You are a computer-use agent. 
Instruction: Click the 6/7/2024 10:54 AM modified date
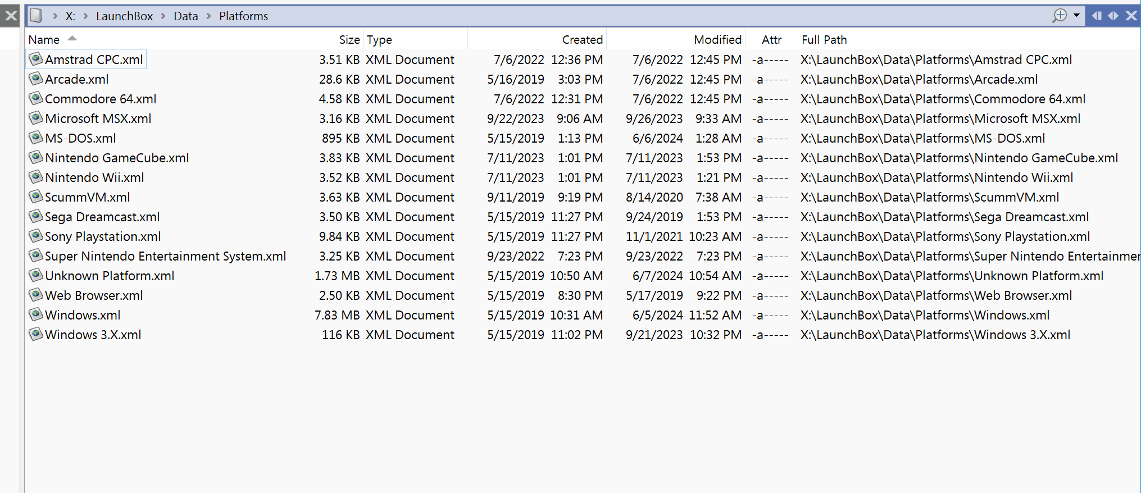pos(687,276)
